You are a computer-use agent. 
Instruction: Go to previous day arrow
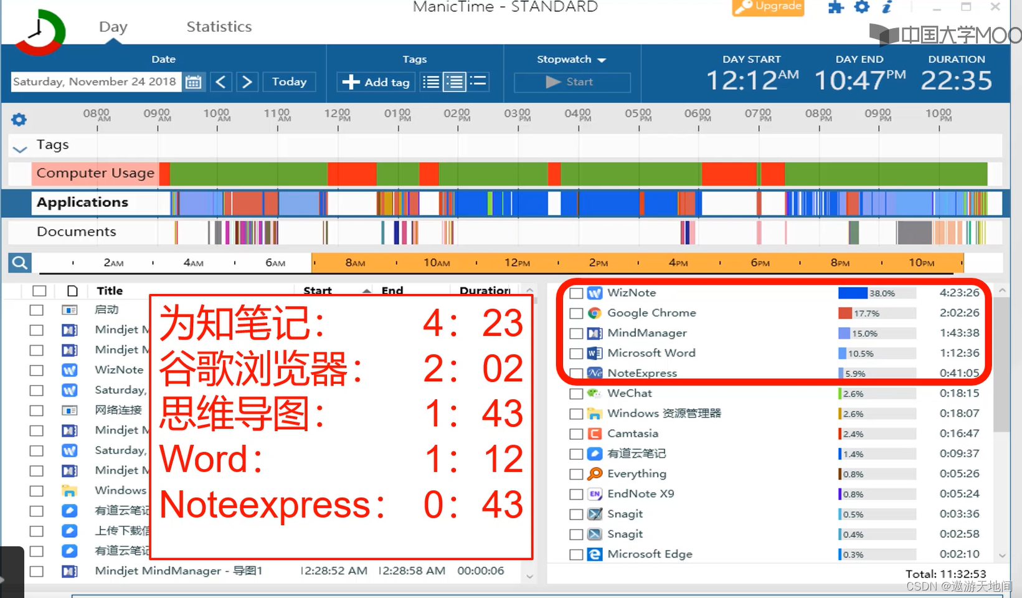pyautogui.click(x=220, y=82)
